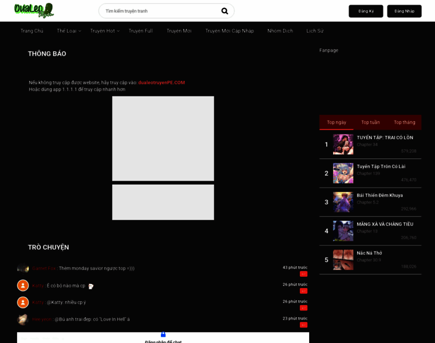This screenshot has width=435, height=343.
Task: Click Katty's avatar on 'Ê có bộ nào' message
Action: point(23,285)
